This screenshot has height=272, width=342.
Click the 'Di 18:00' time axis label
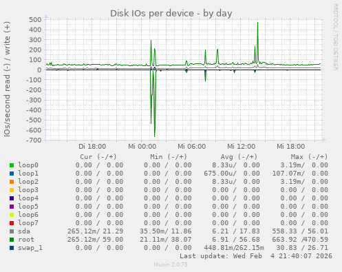click(92, 147)
